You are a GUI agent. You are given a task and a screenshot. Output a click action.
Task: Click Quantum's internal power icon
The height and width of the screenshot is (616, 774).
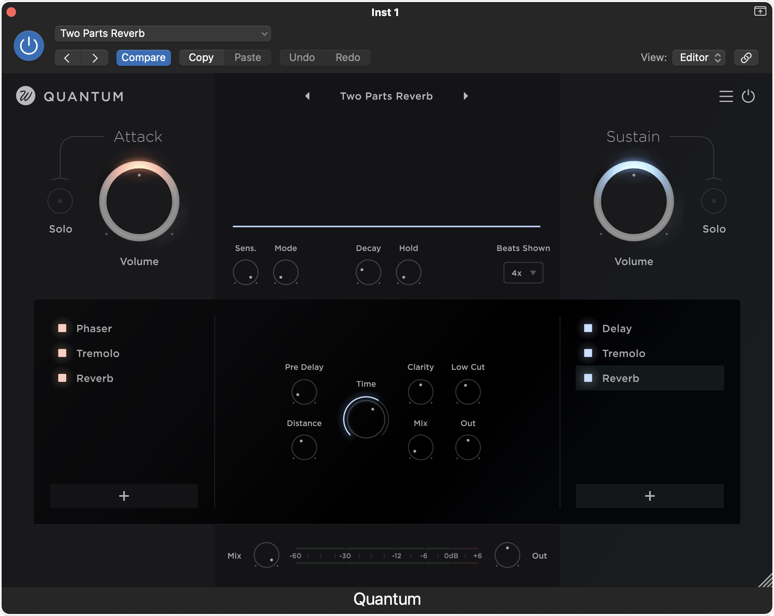(748, 96)
